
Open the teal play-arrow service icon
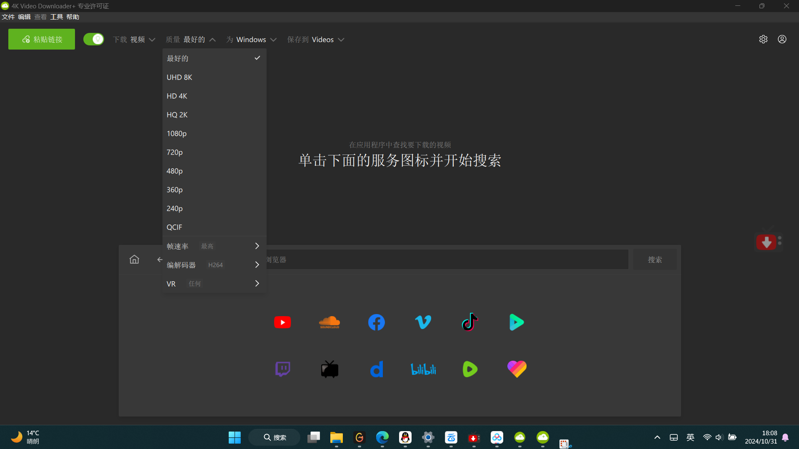click(517, 322)
